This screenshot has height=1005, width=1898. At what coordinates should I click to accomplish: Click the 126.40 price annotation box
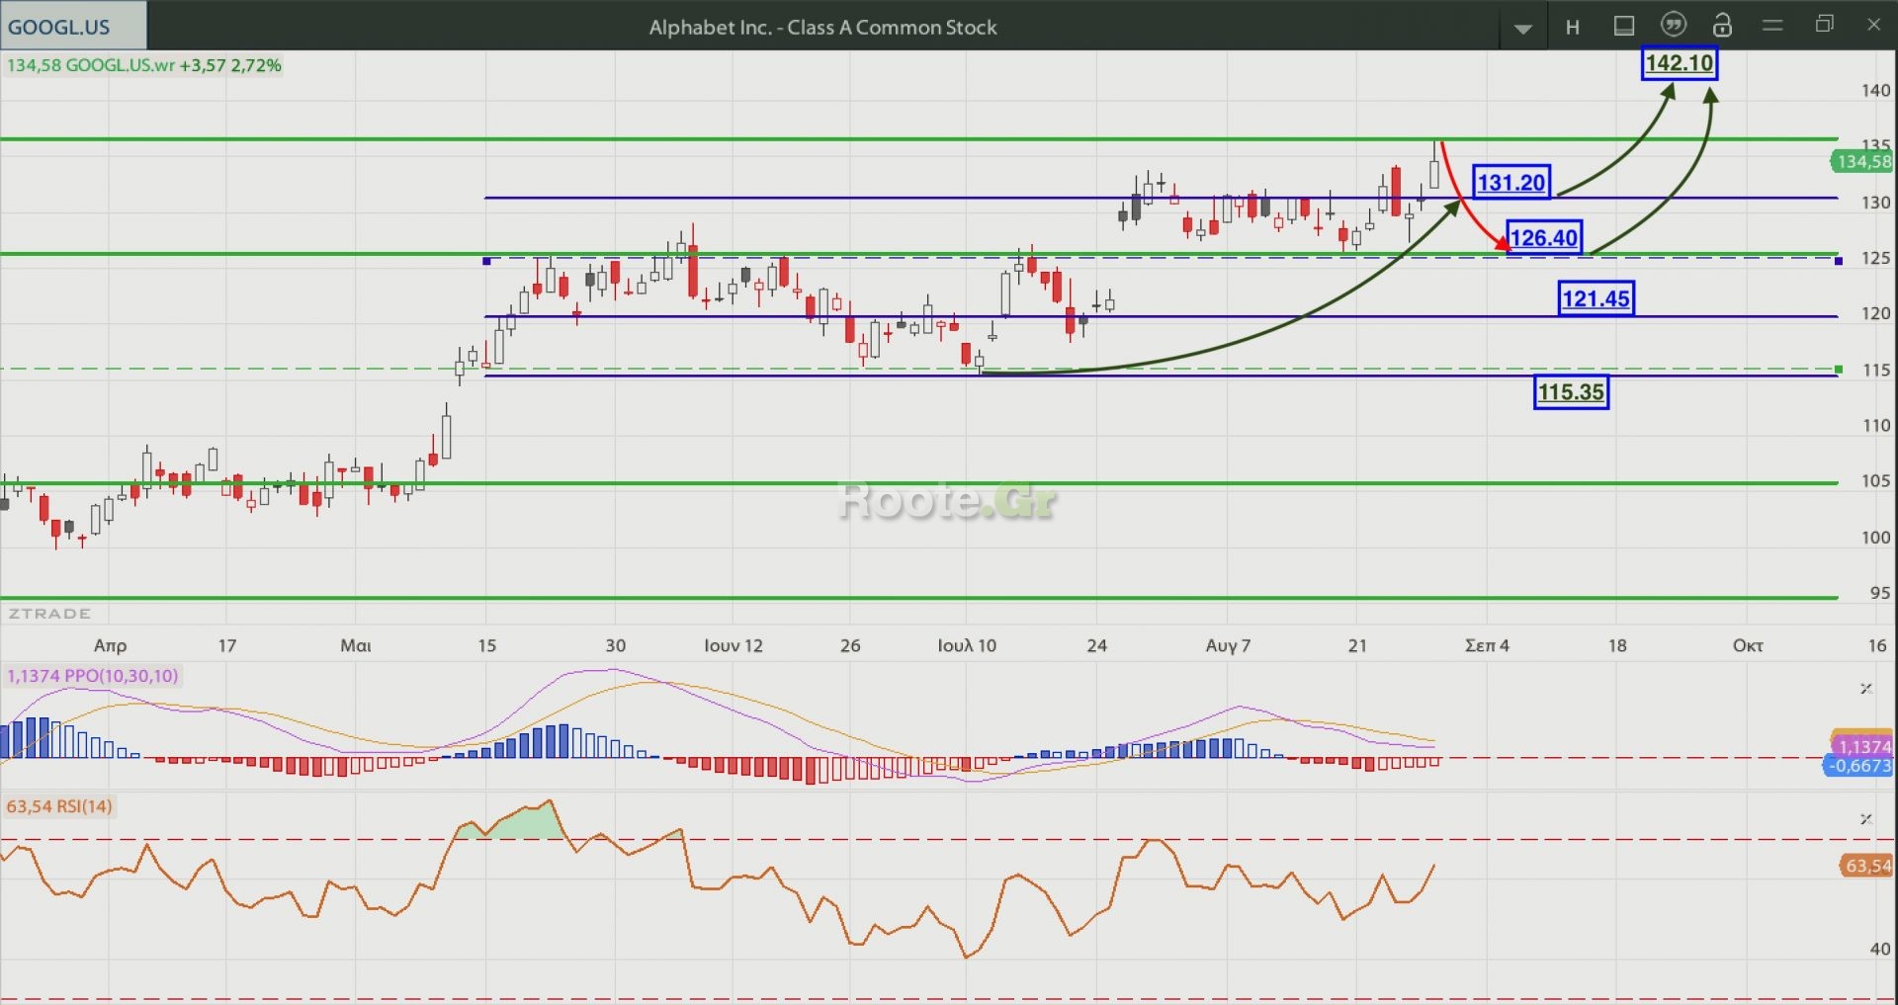coord(1543,238)
